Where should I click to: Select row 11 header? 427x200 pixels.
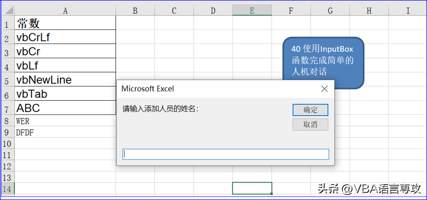[7, 154]
